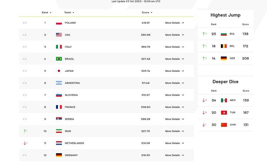Click the Tunisia flag in Deeper Dive

224,113
